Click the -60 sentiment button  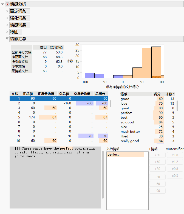[157, 184]
